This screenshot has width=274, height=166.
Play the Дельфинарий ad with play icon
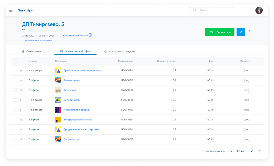coord(21,100)
